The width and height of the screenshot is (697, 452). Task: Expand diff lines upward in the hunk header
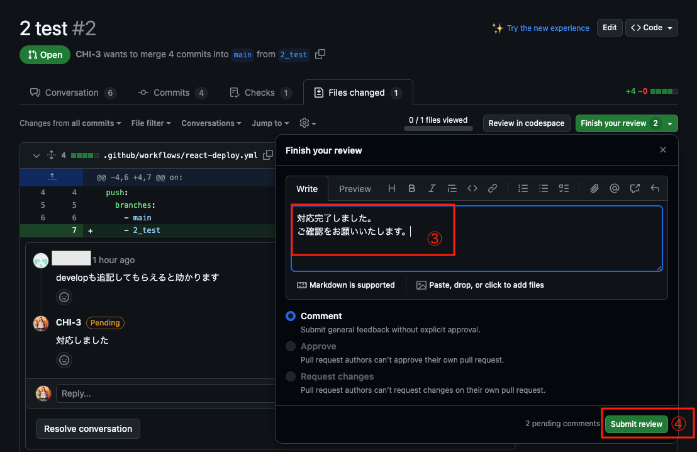tap(52, 177)
